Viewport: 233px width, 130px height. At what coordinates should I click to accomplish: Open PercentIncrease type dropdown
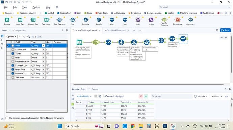[44, 61]
